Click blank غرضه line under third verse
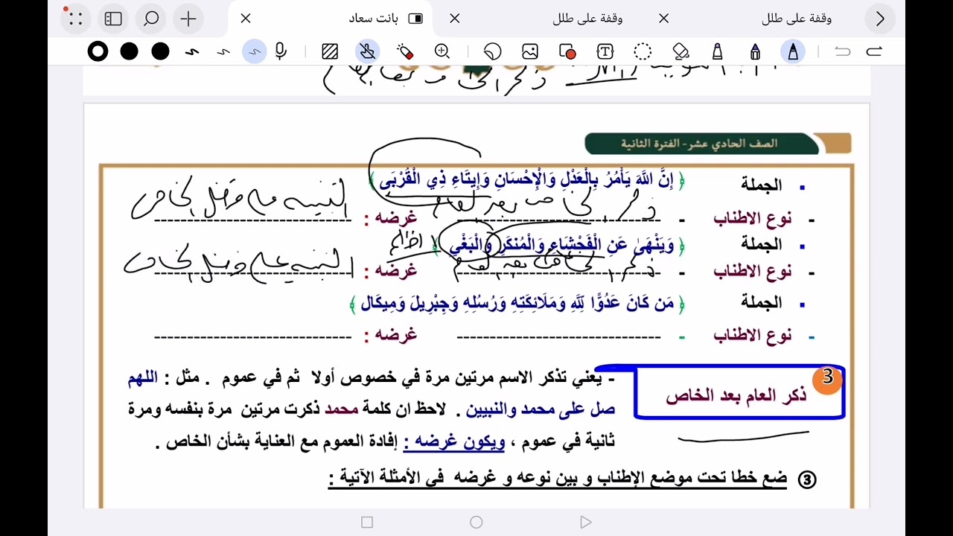The width and height of the screenshot is (953, 536). (253, 336)
